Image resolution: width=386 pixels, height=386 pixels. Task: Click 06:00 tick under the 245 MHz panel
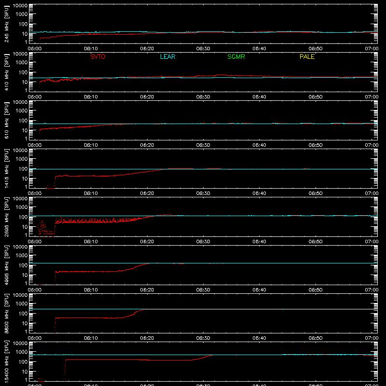click(x=35, y=49)
